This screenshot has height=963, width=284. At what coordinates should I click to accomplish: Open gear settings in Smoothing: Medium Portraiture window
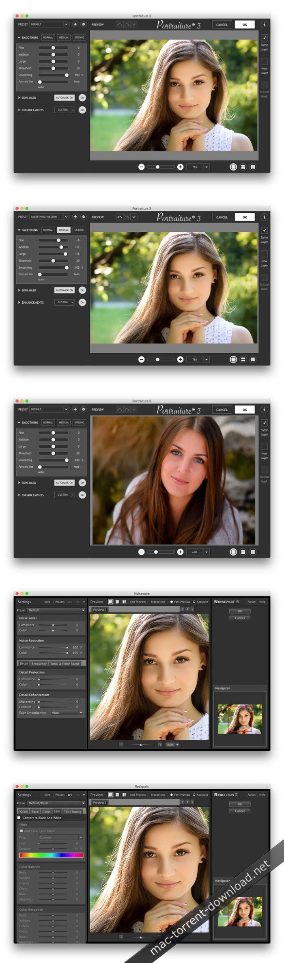[83, 217]
